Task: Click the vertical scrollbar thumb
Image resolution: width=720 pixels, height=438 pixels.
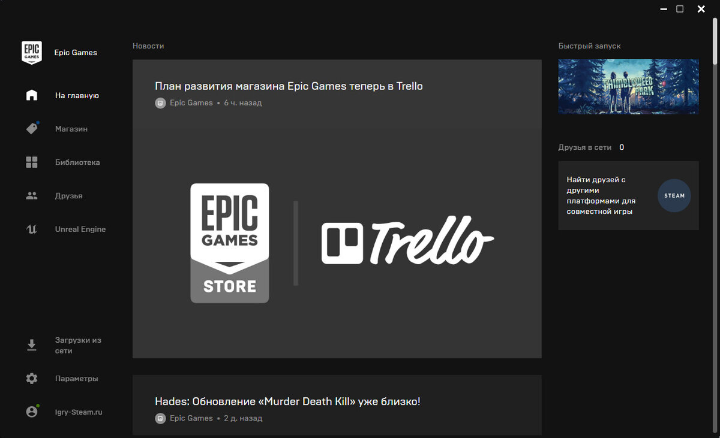Action: [x=715, y=40]
